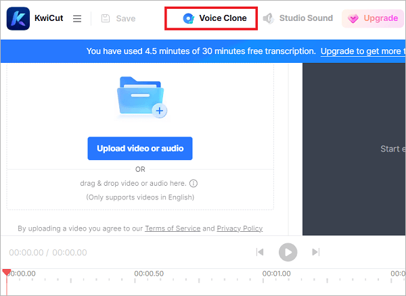Screen dimensions: 406x296
Task: Click the red playhead marker on timeline
Action: pyautogui.click(x=7, y=272)
